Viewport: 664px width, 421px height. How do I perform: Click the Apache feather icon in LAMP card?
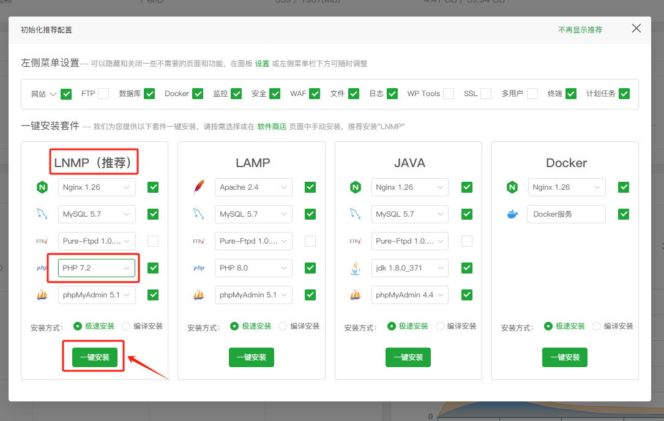point(199,187)
